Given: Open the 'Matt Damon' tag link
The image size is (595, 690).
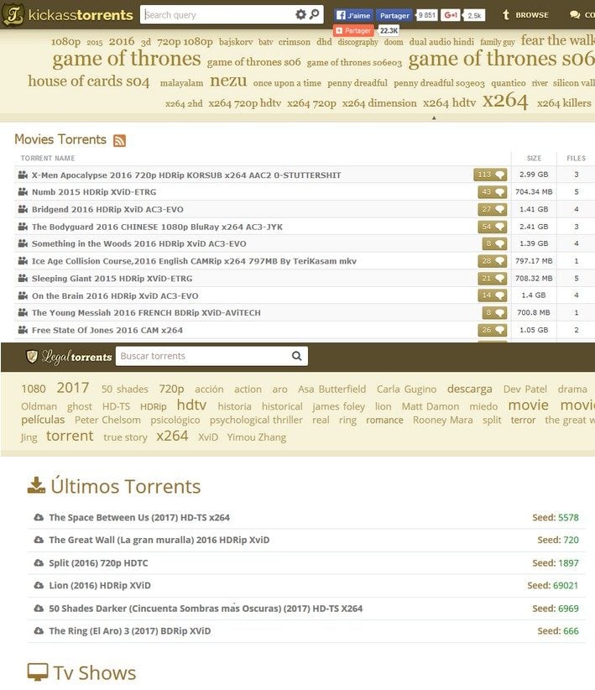Looking at the screenshot, I should pyautogui.click(x=431, y=406).
